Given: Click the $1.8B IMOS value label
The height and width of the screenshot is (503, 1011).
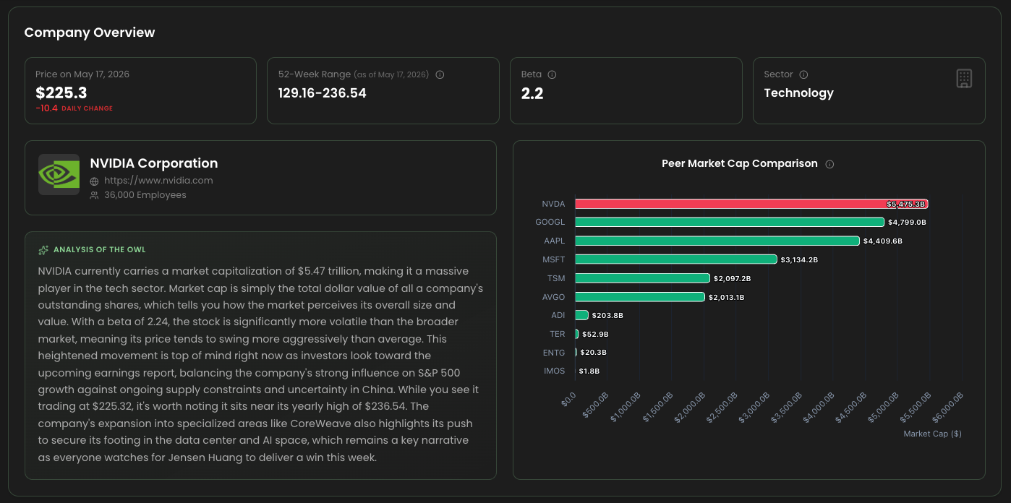Looking at the screenshot, I should (589, 371).
